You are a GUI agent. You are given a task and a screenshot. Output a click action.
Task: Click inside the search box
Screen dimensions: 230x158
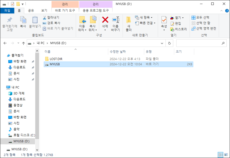coord(201,43)
